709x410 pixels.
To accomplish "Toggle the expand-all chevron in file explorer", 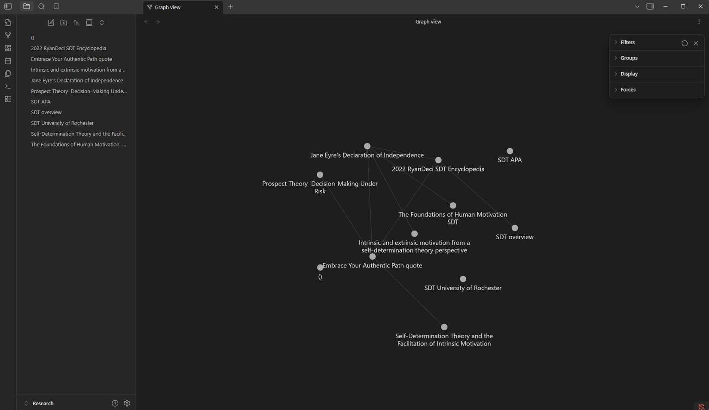I will click(x=102, y=22).
